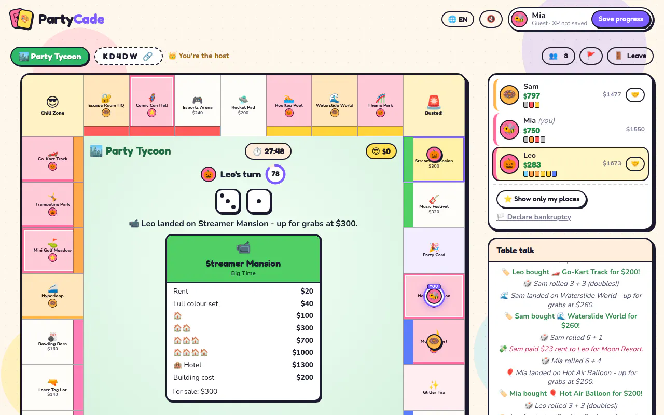Select the Party Card tile

[434, 251]
